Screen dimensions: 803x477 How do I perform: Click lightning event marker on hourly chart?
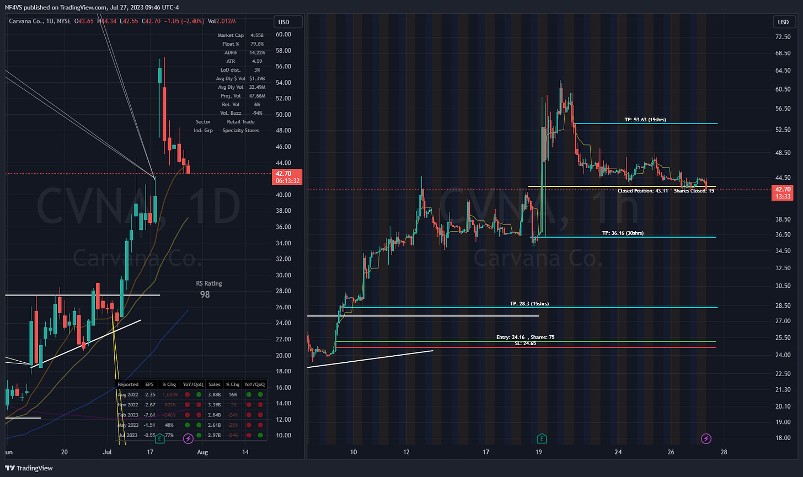706,438
